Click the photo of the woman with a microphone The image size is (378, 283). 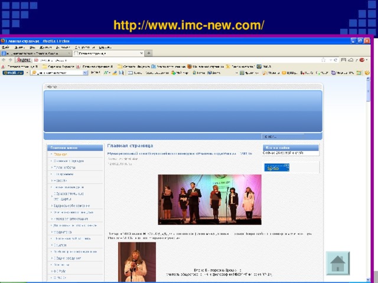coord(137,262)
